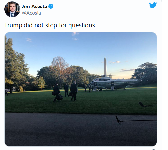Click the Washington Monument in the photo
This screenshot has height=150, width=168.
point(105,66)
